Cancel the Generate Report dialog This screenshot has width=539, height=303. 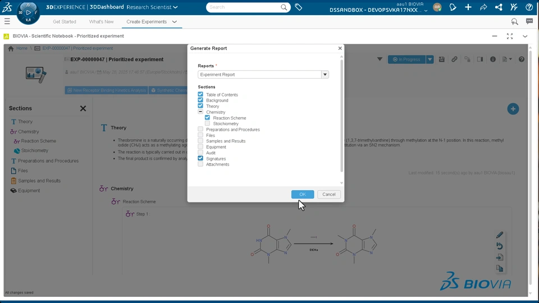[328, 195]
